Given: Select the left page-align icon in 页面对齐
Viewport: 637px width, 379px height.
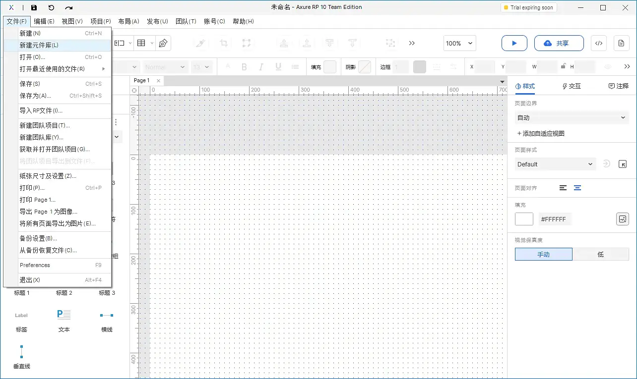Looking at the screenshot, I should pos(564,188).
